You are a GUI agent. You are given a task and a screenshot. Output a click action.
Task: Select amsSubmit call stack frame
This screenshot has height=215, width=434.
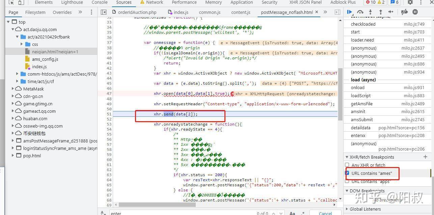tap(387, 119)
